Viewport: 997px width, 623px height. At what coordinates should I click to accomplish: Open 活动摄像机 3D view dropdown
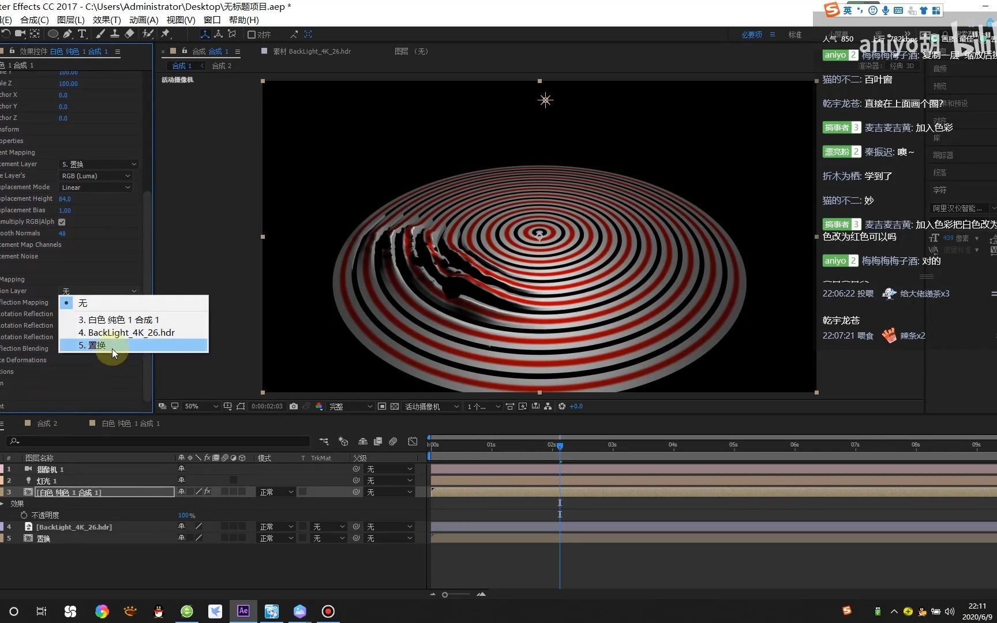pyautogui.click(x=432, y=407)
